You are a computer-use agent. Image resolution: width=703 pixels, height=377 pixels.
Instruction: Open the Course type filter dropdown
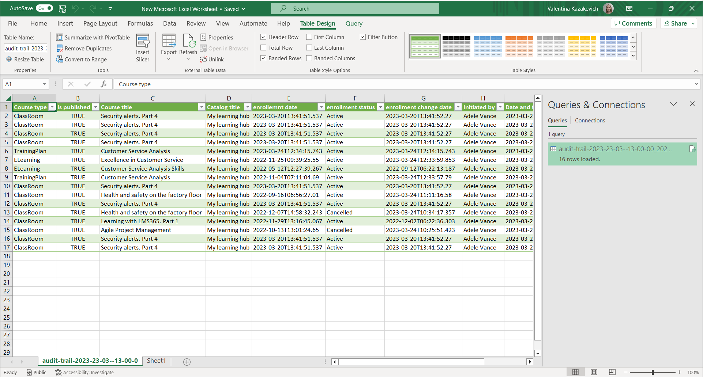pyautogui.click(x=52, y=107)
